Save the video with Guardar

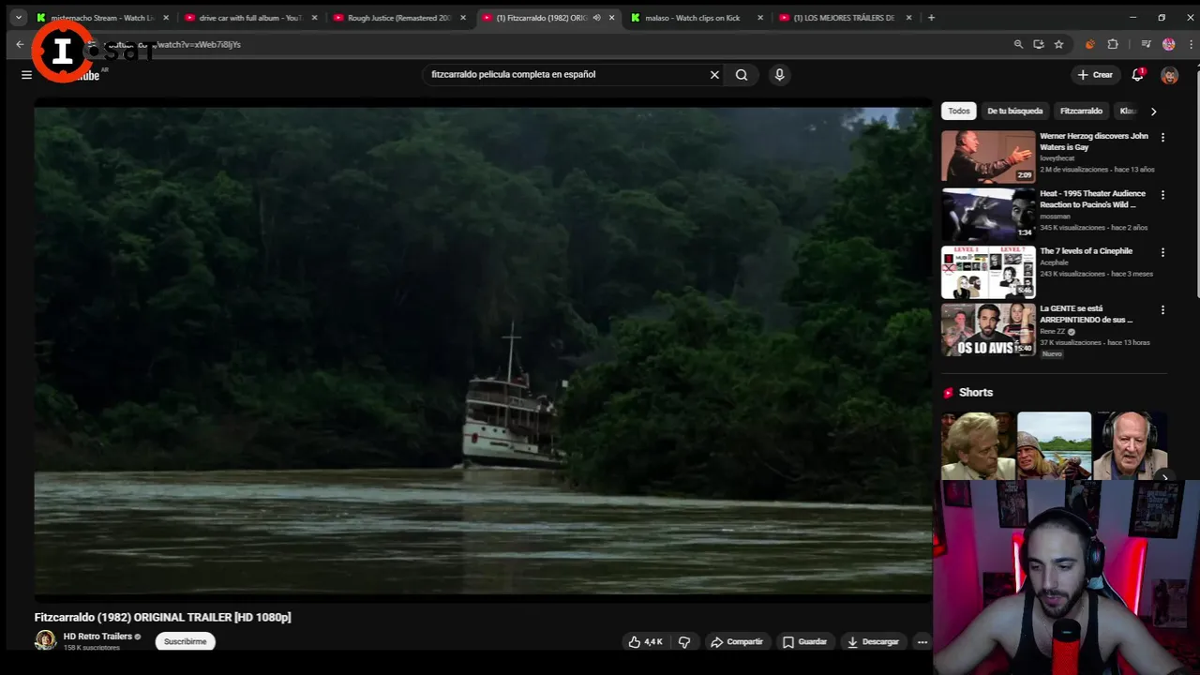tap(804, 641)
